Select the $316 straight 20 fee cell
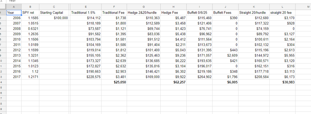The height and width of the screenshot is (114, 311). pyautogui.click(x=282, y=66)
